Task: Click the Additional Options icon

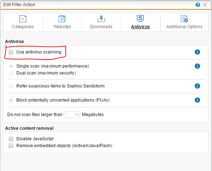Action: [184, 19]
